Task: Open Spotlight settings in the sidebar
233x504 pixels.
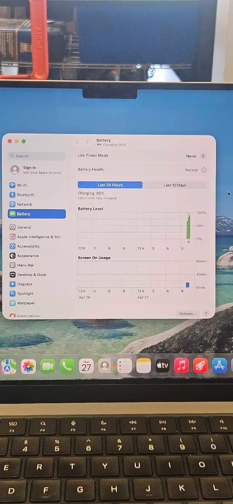Action: [x=36, y=293]
